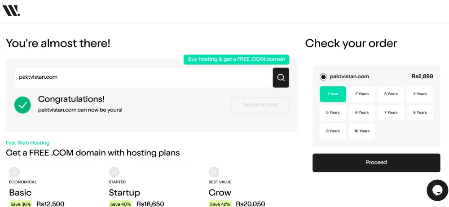Pick the 5 Years registration period
Viewport: 449px width, 207px height.
[x=333, y=113]
